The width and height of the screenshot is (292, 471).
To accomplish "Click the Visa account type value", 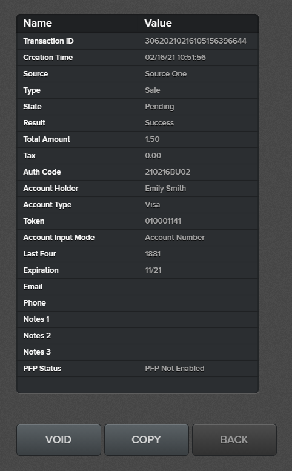I will click(x=153, y=205).
